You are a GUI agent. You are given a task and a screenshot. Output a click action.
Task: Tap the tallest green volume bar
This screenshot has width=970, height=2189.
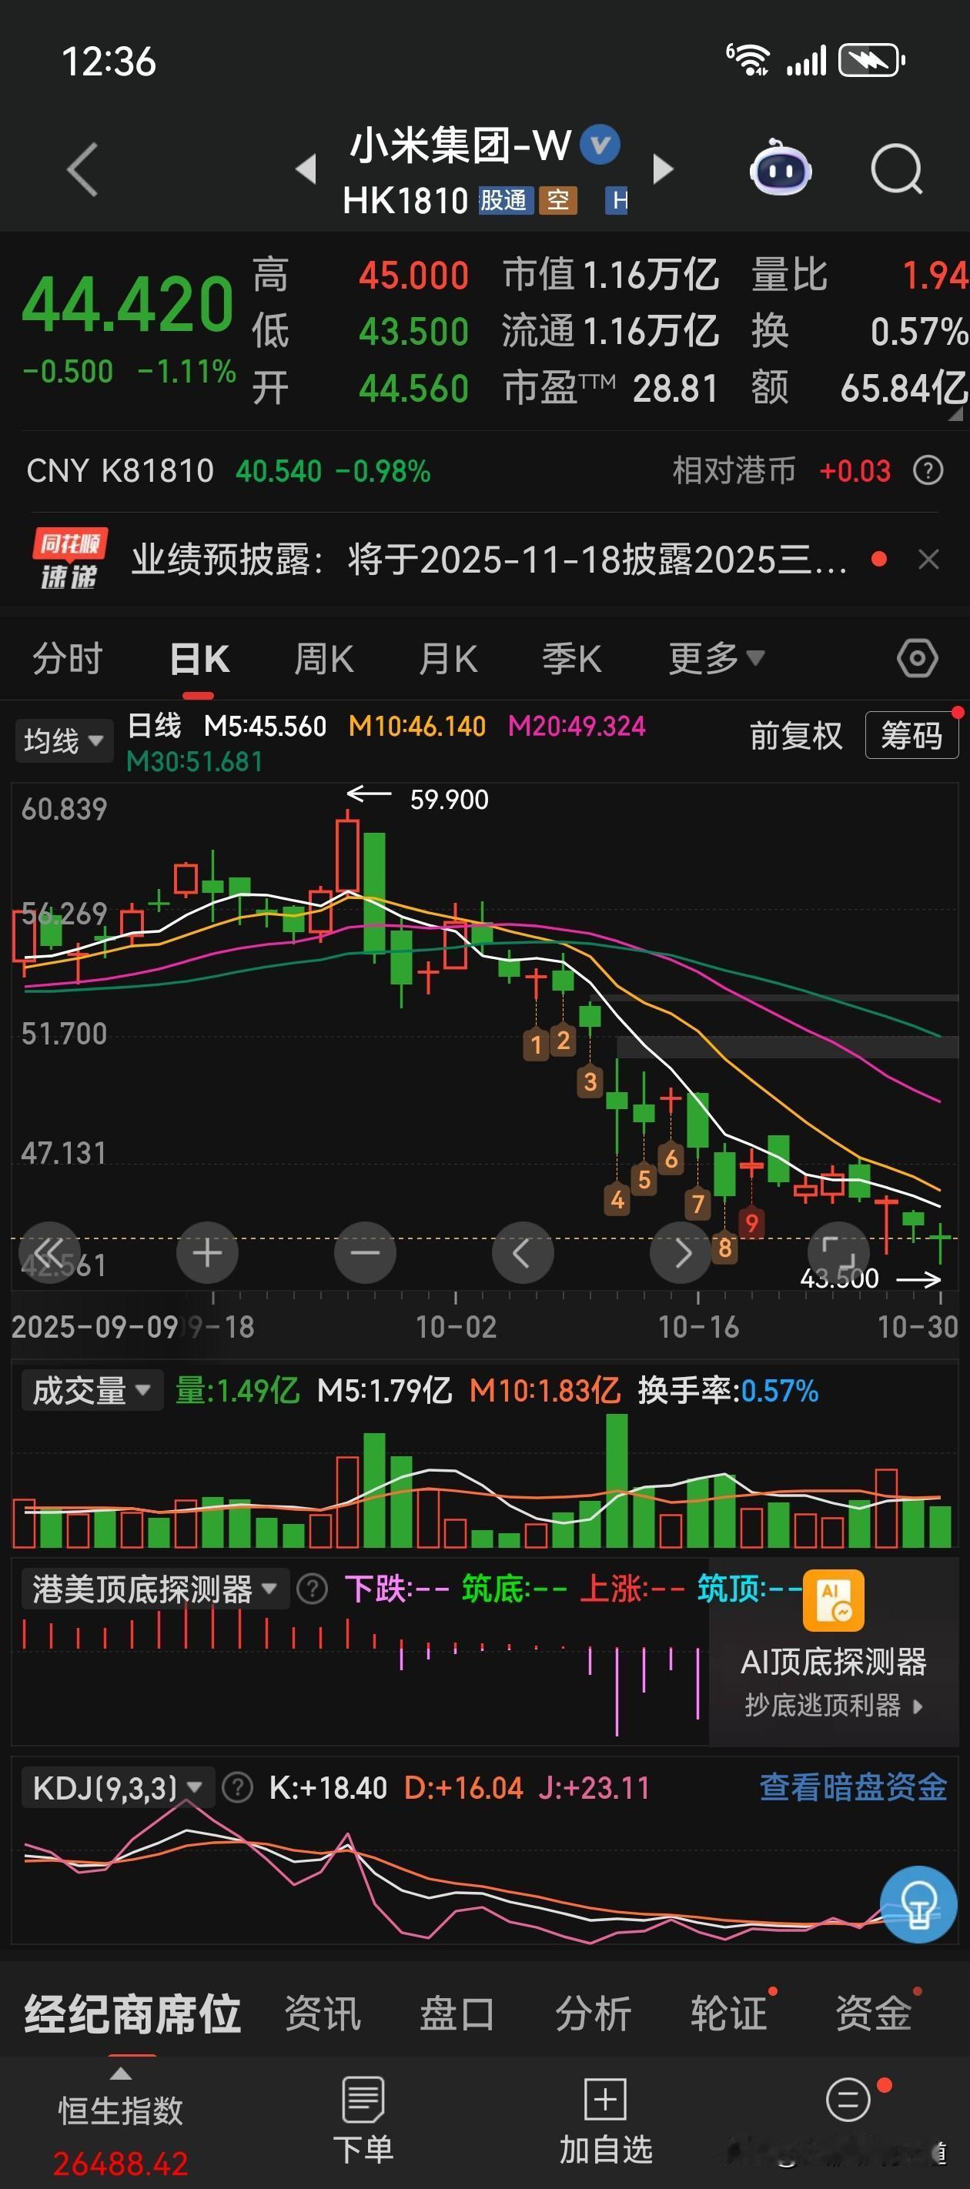click(617, 1480)
